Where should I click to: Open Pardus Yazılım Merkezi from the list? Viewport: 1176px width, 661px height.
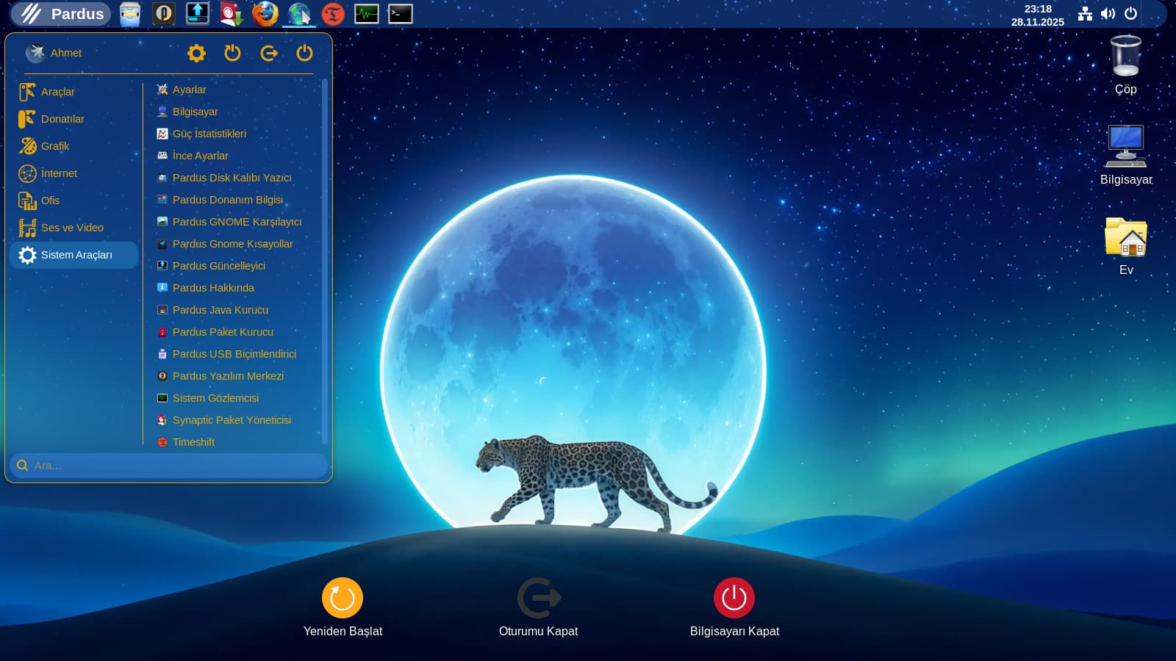(228, 376)
